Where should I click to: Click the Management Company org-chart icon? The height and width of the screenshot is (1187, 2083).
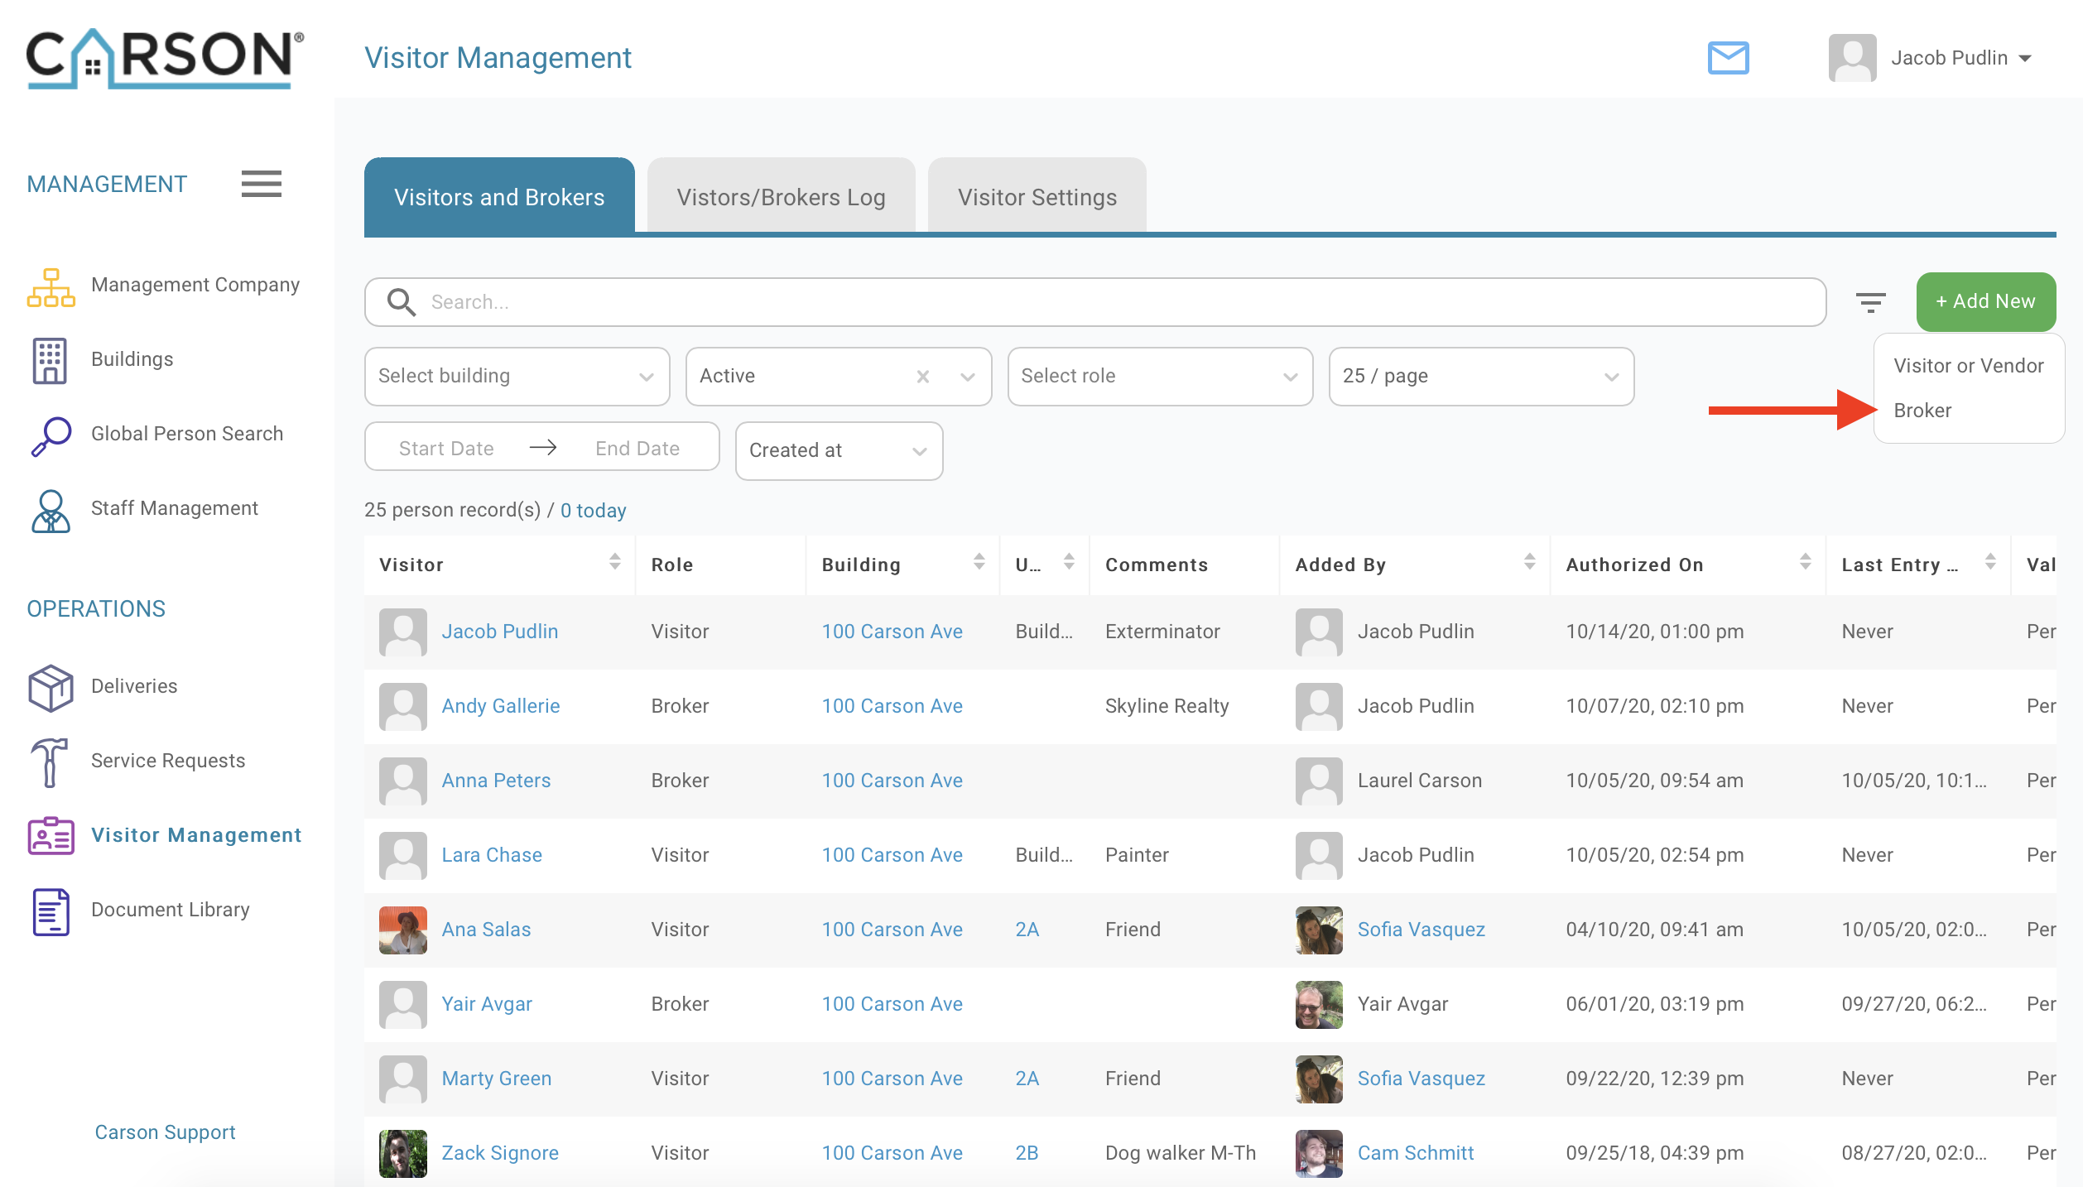(x=51, y=286)
